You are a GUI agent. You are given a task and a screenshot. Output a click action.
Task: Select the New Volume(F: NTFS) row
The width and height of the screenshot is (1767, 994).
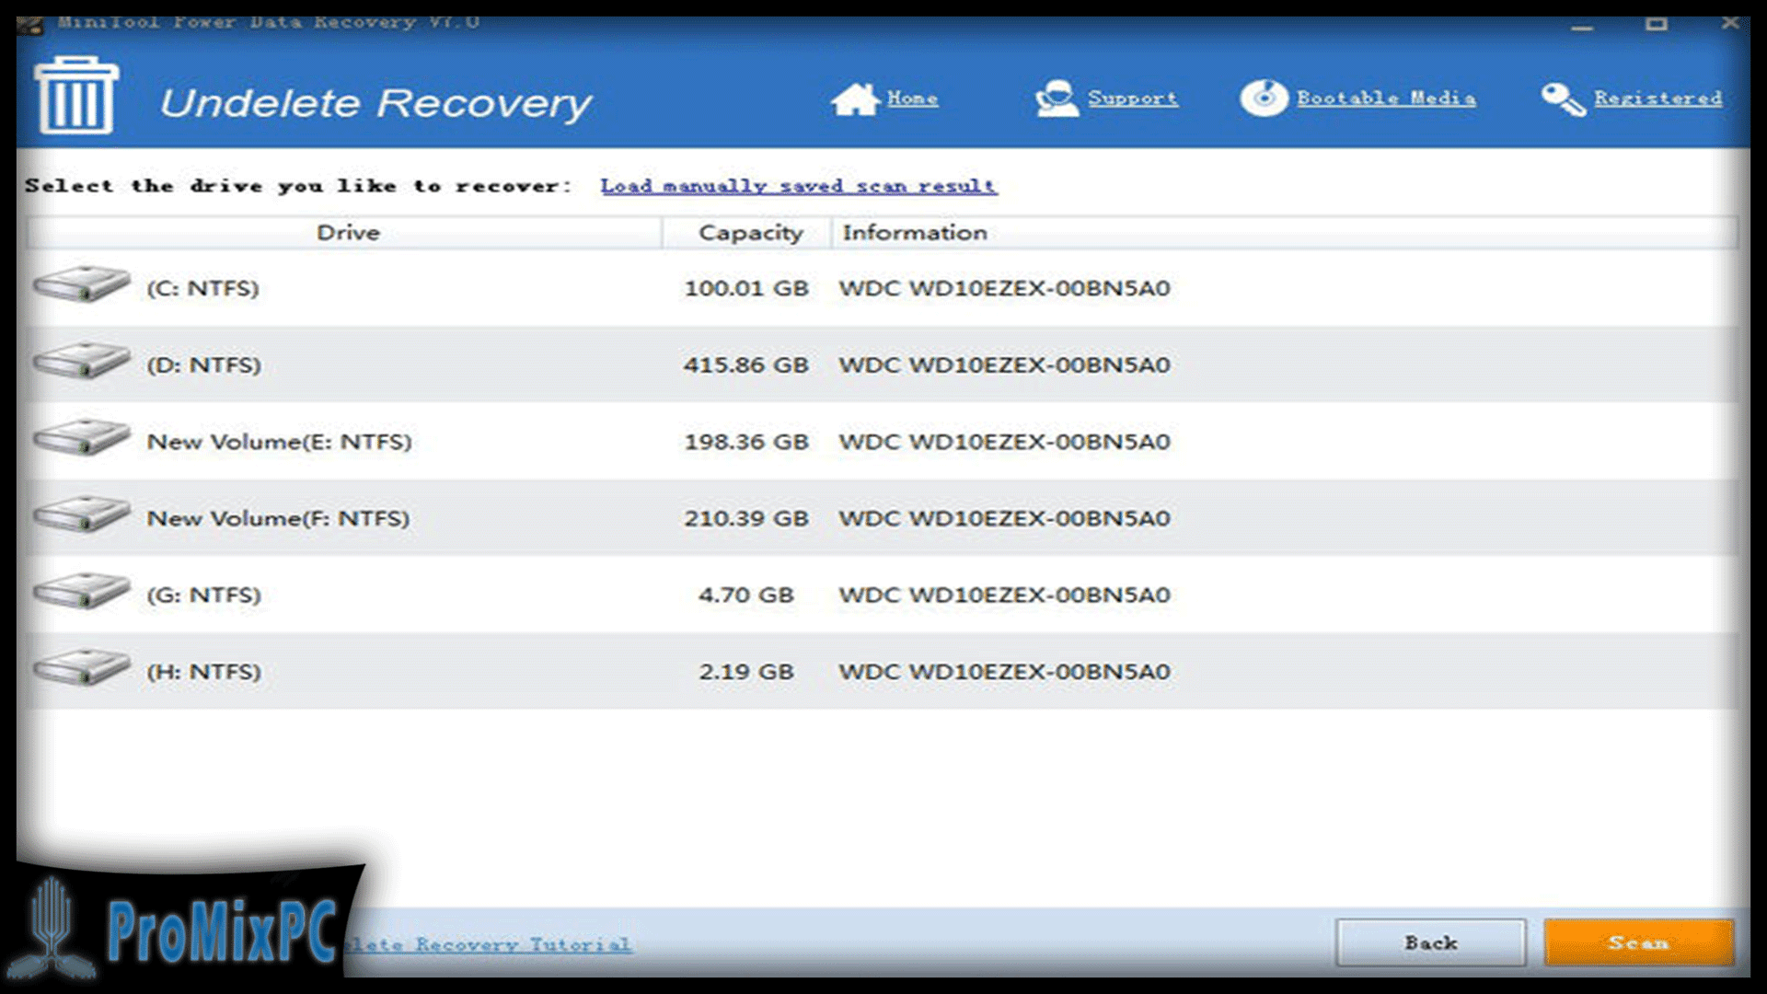pyautogui.click(x=883, y=518)
